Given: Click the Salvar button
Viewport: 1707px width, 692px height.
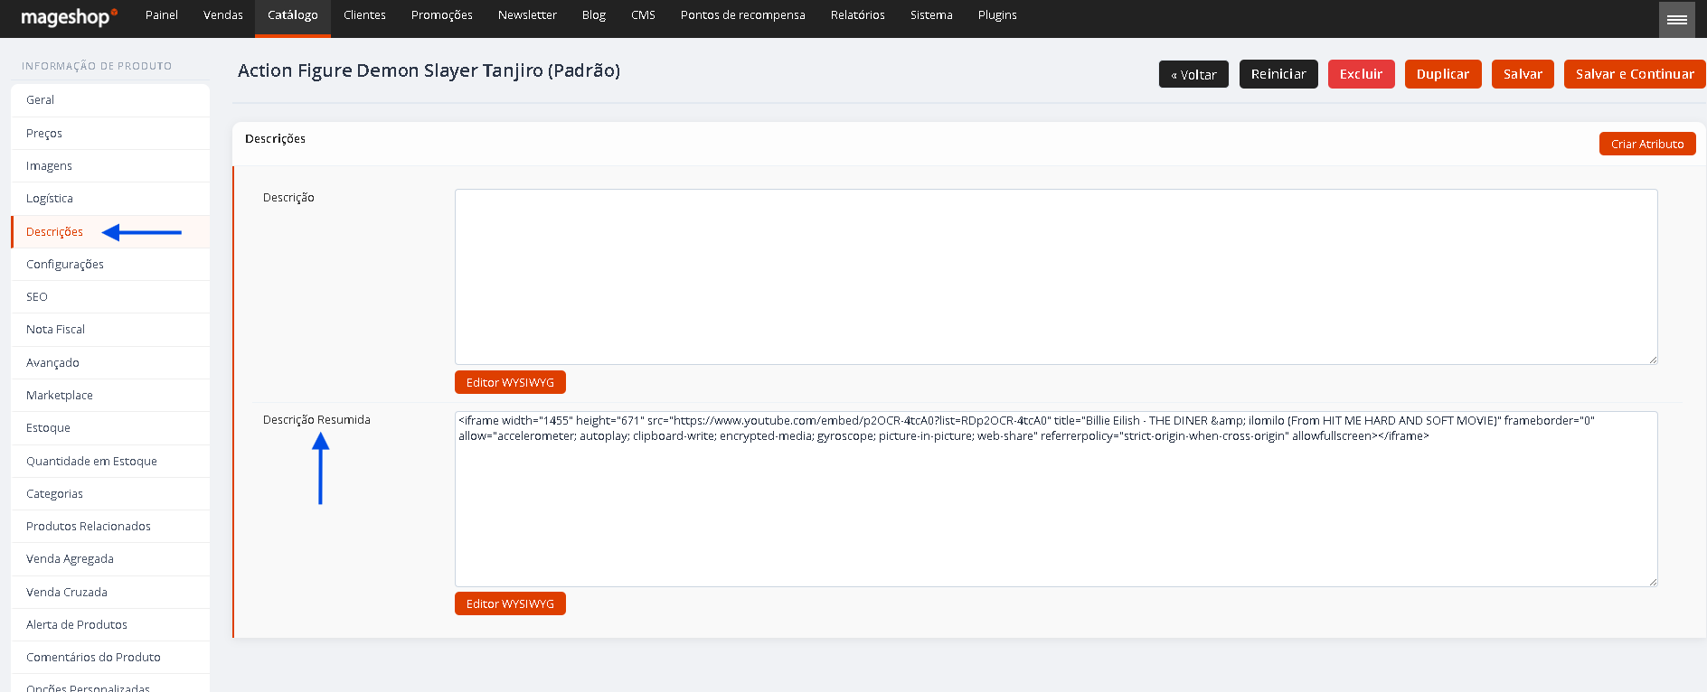Looking at the screenshot, I should (x=1523, y=74).
